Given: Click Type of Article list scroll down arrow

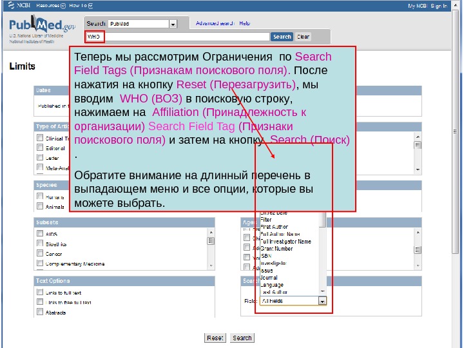Looking at the screenshot, I should click(x=418, y=169).
